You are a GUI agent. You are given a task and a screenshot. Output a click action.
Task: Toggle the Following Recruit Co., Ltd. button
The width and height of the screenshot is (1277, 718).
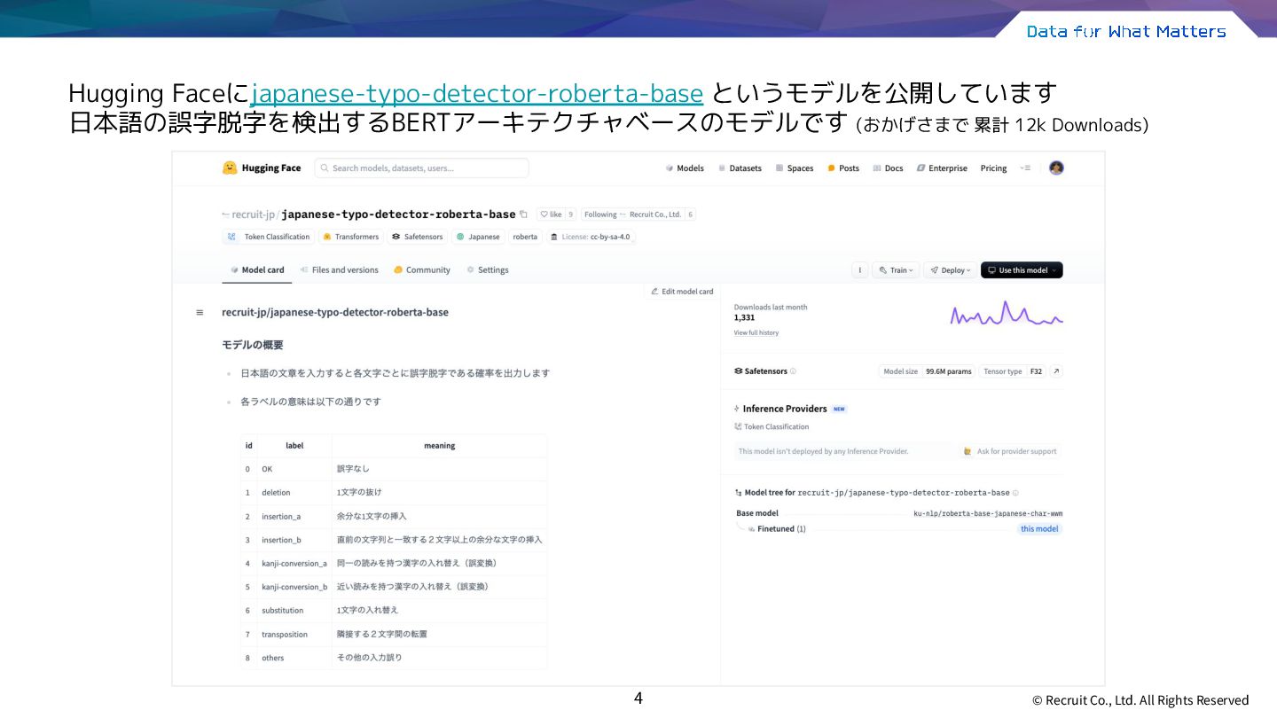(x=631, y=215)
